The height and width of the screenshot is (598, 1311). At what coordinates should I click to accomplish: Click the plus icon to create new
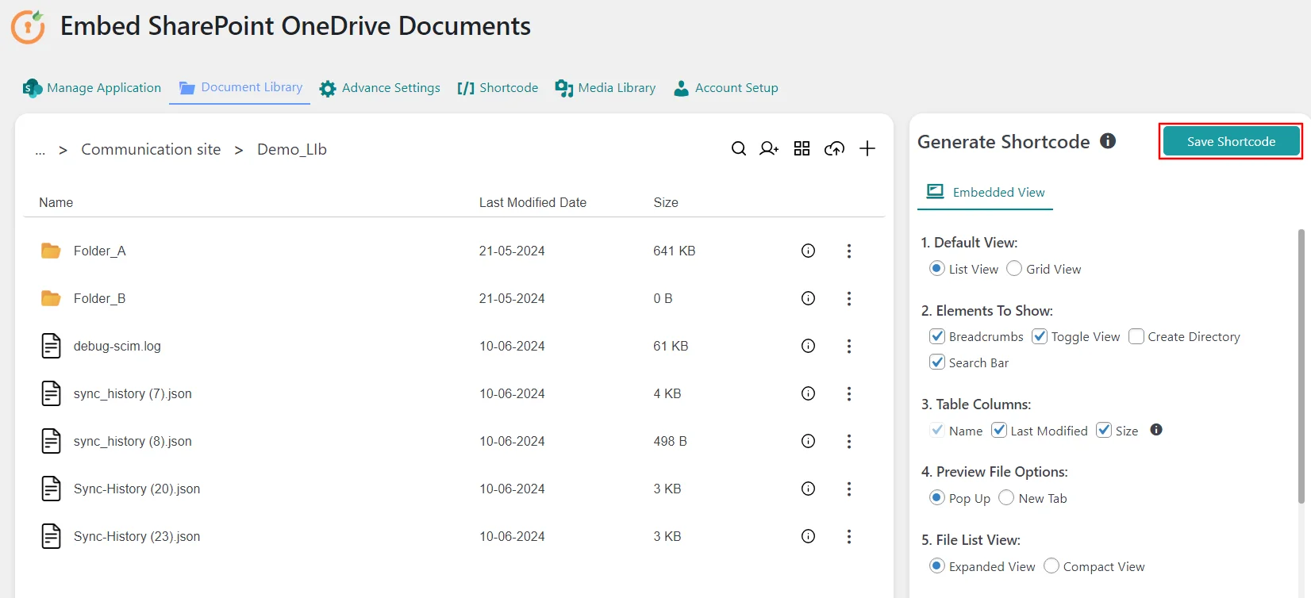point(867,148)
